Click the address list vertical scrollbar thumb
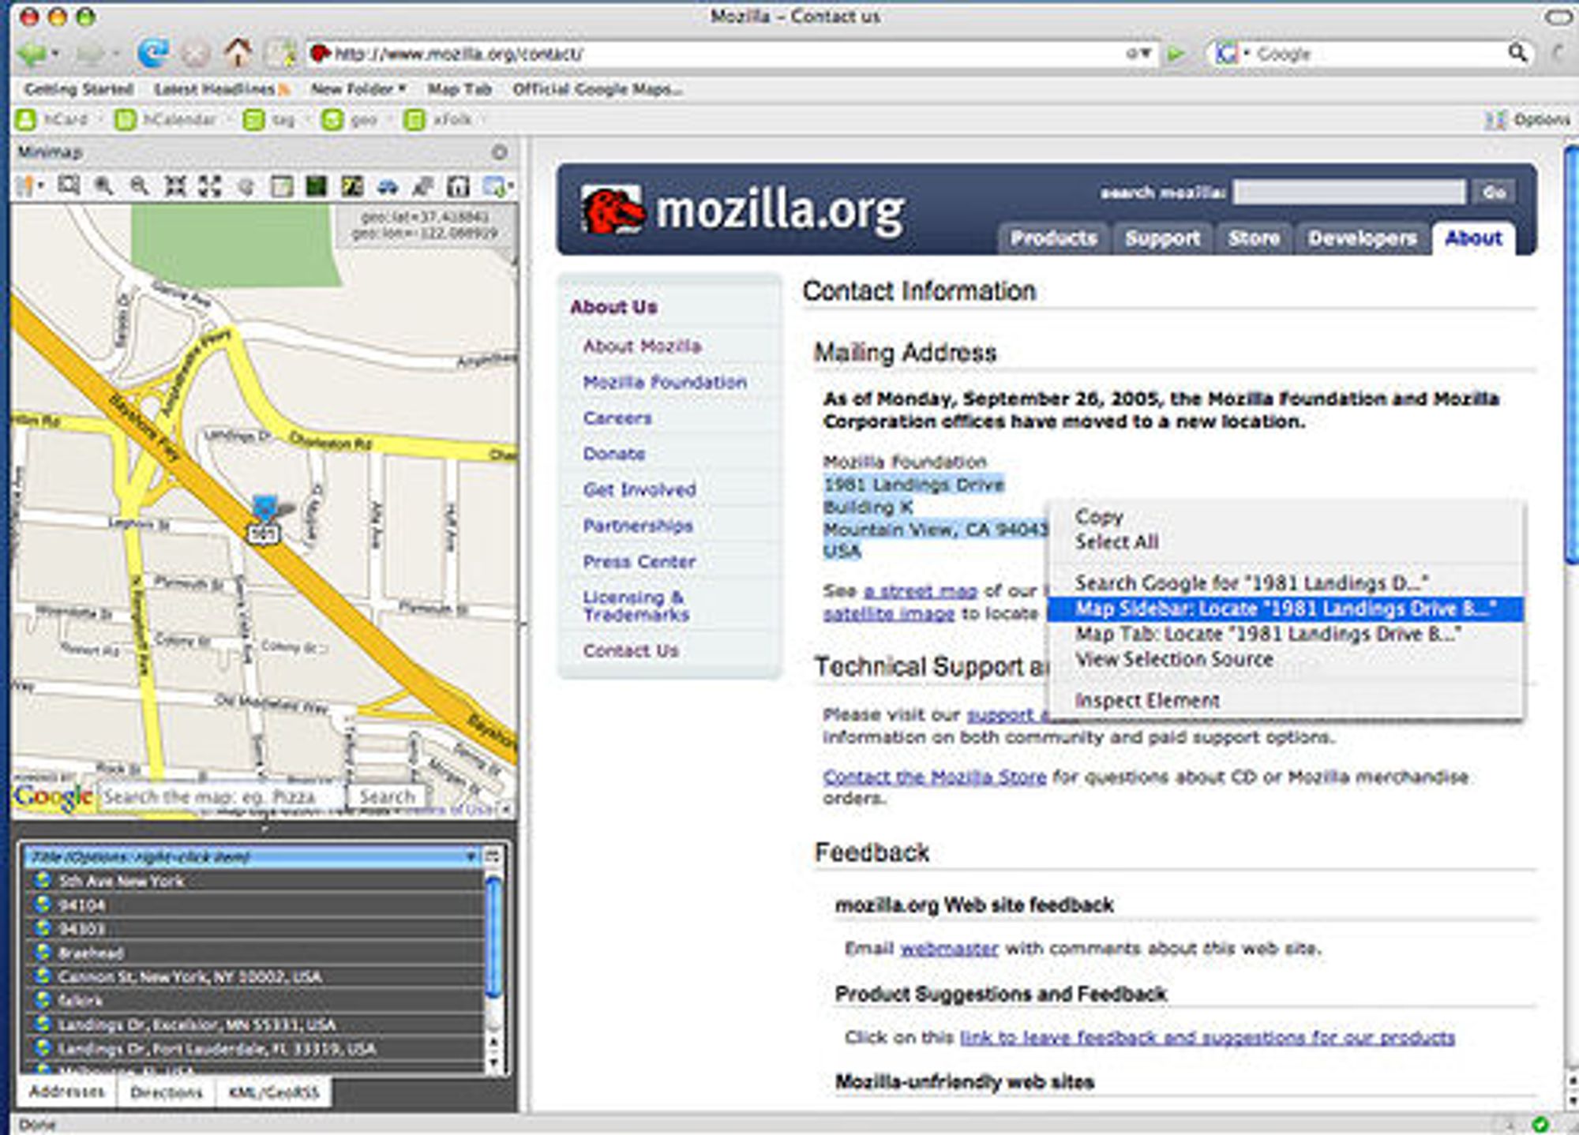This screenshot has width=1579, height=1135. coord(493,935)
